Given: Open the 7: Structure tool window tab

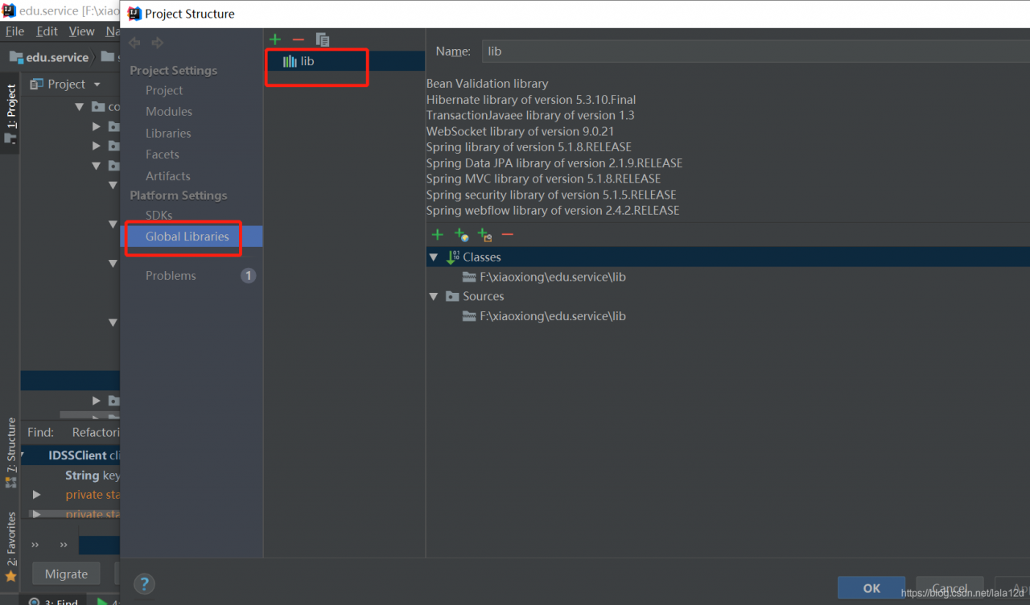Looking at the screenshot, I should coord(10,453).
